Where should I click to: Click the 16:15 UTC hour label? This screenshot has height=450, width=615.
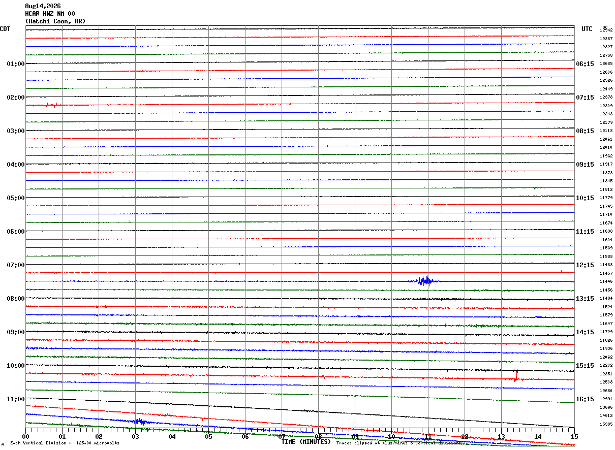click(585, 399)
